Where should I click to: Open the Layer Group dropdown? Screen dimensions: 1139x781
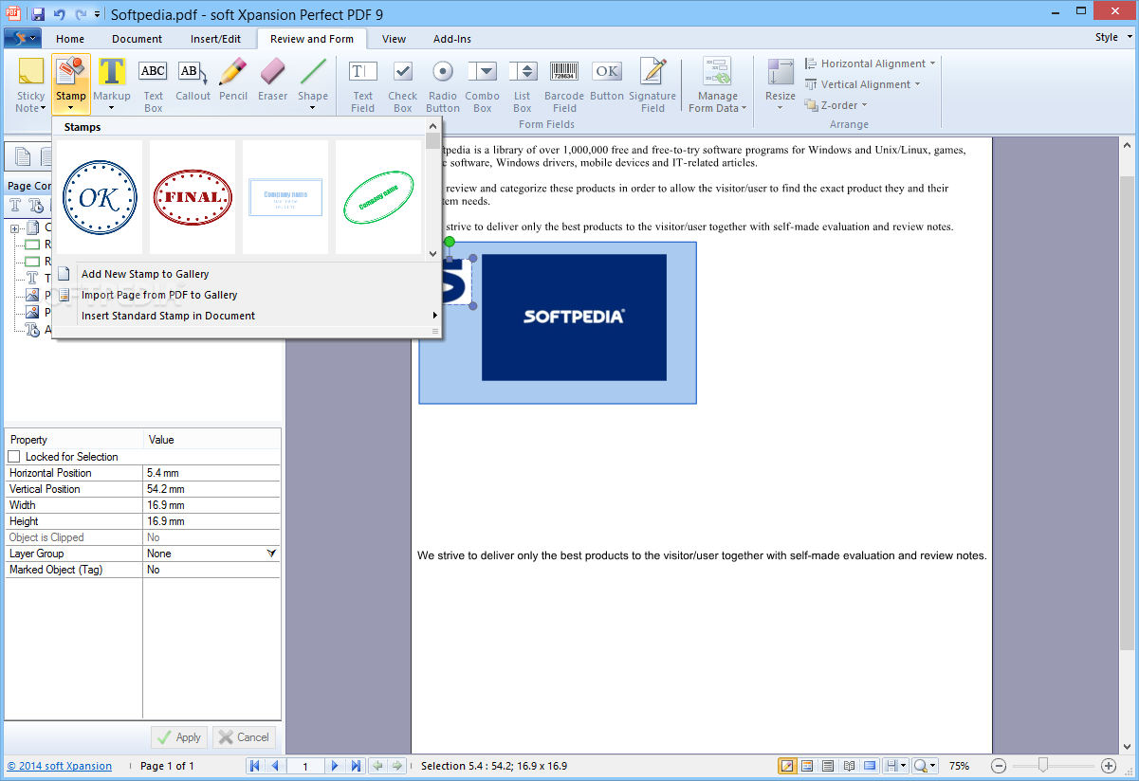point(272,554)
